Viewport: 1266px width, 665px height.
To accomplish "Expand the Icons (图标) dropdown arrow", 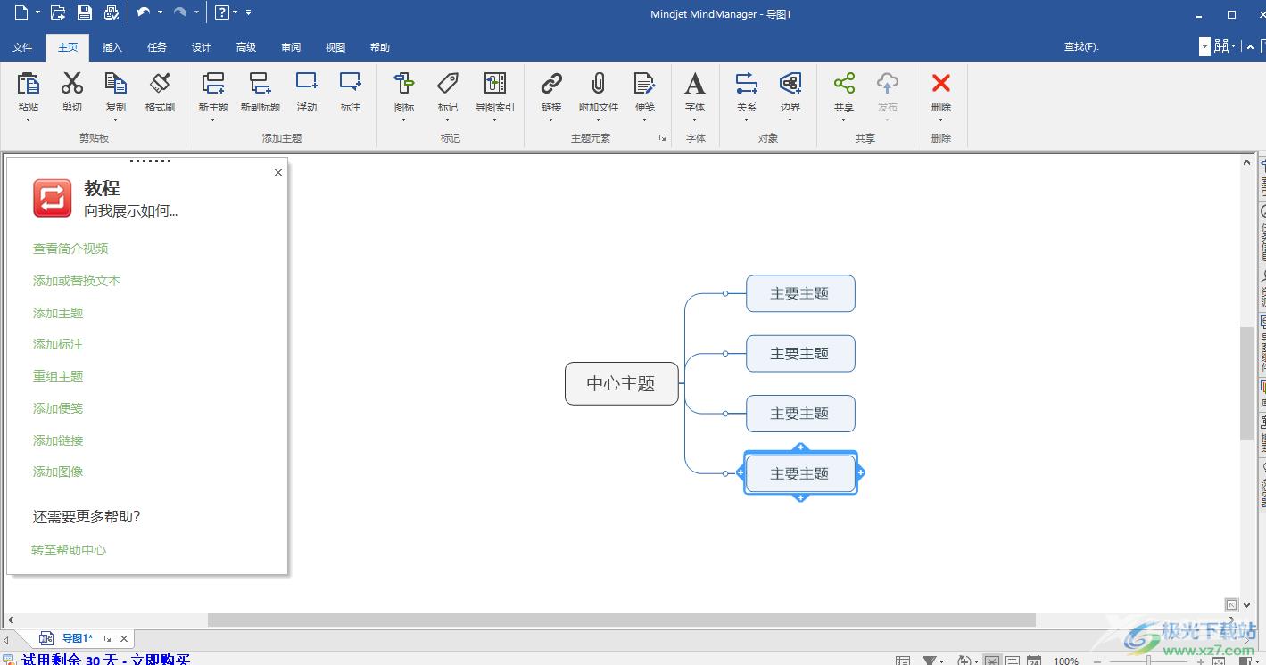I will tap(404, 119).
